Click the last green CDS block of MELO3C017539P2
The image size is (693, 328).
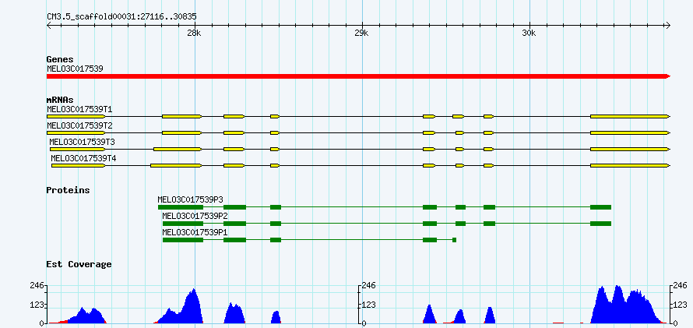(600, 224)
